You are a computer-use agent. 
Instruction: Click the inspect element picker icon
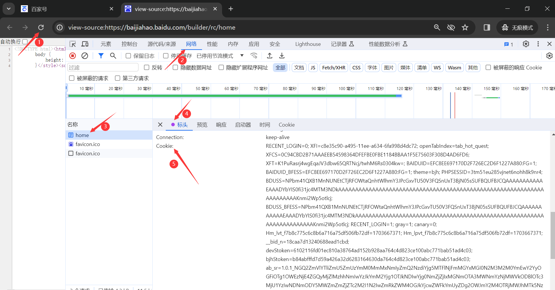coord(73,44)
